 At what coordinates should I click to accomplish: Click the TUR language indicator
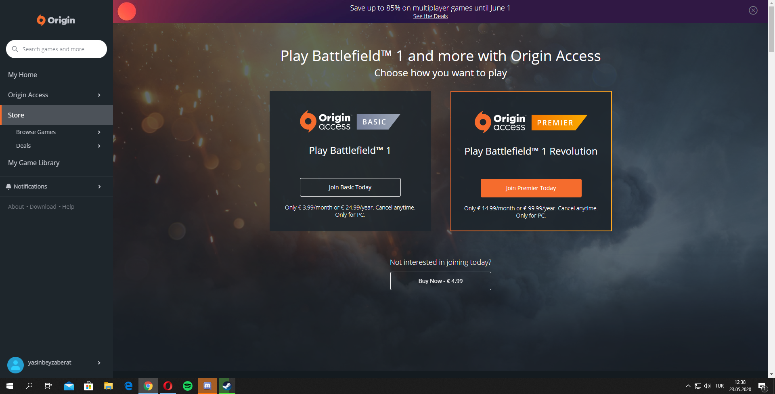[720, 386]
